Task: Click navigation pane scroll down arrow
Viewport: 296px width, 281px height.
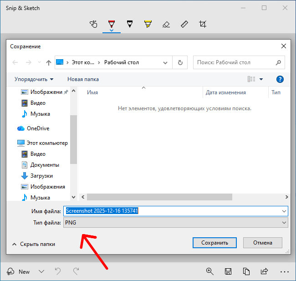Action: pyautogui.click(x=74, y=197)
